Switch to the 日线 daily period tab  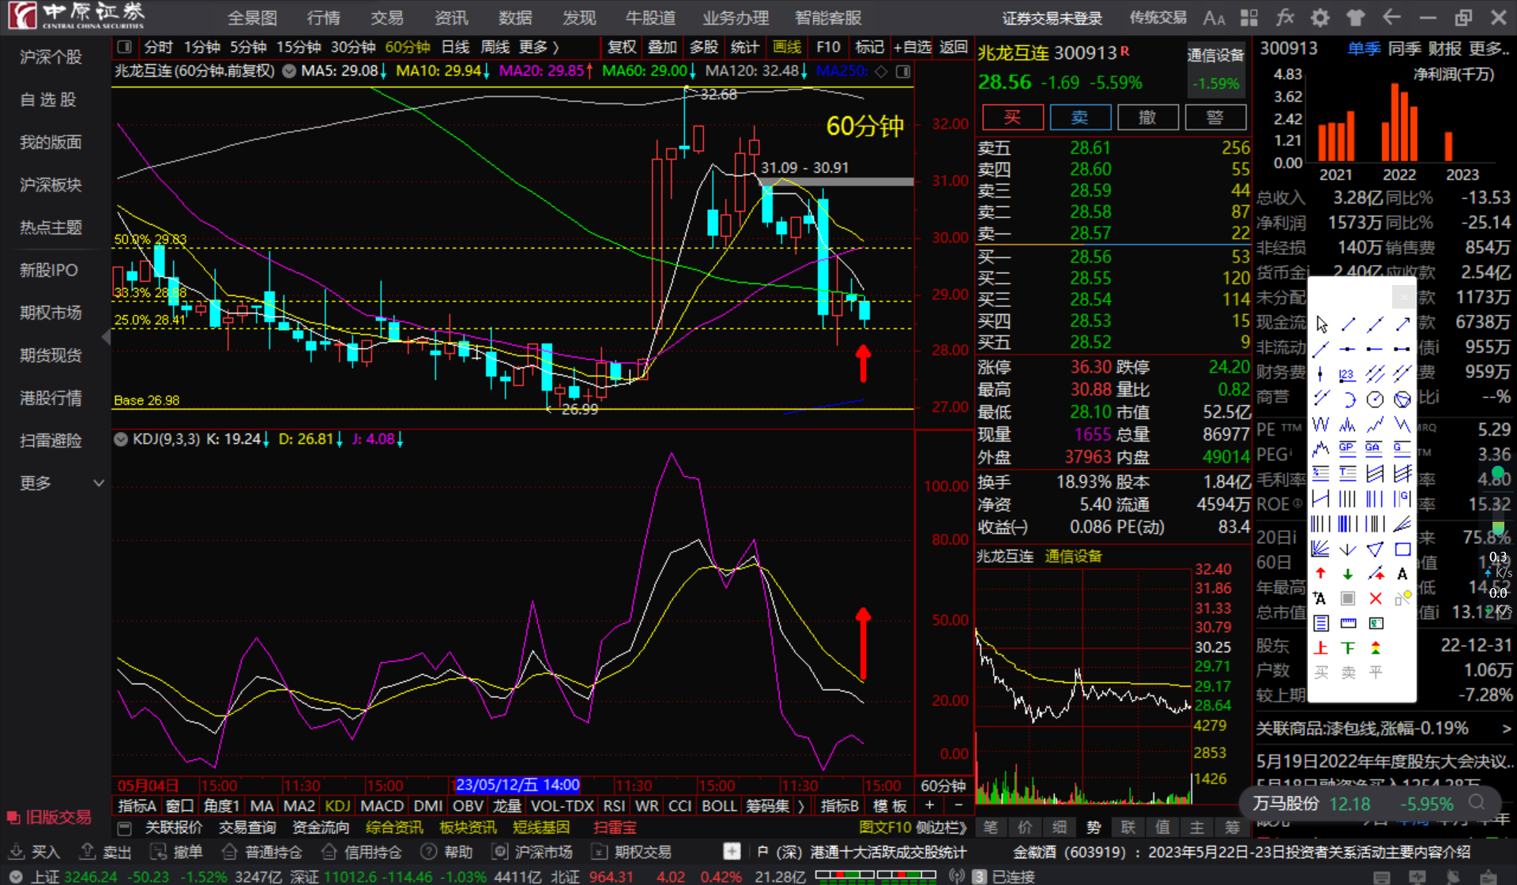pos(455,47)
